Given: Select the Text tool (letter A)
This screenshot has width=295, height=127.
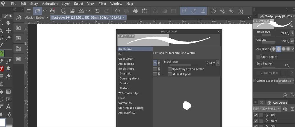Looking at the screenshot, I should pyautogui.click(x=8, y=107).
